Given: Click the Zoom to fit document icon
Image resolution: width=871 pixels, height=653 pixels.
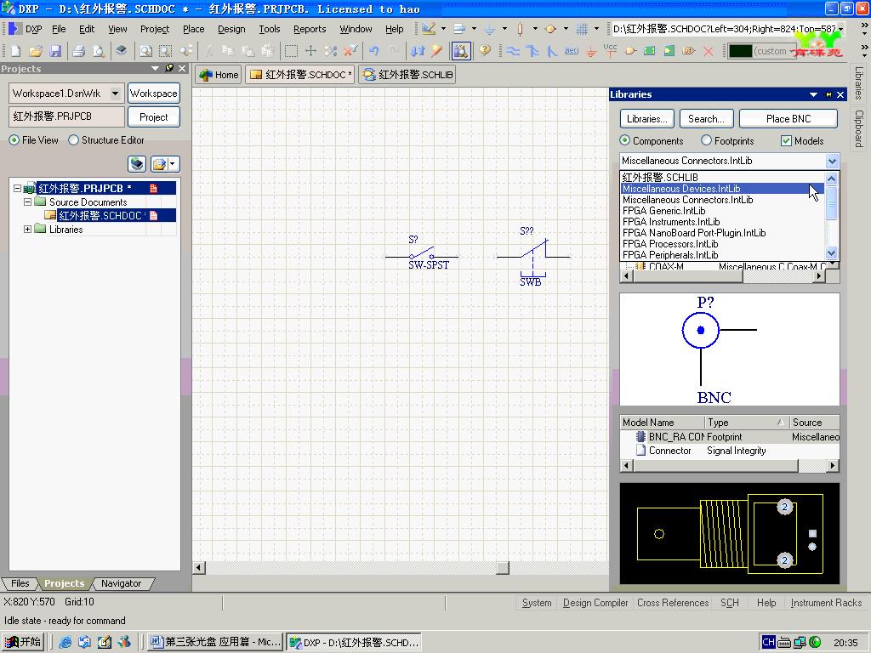Looking at the screenshot, I should [145, 51].
